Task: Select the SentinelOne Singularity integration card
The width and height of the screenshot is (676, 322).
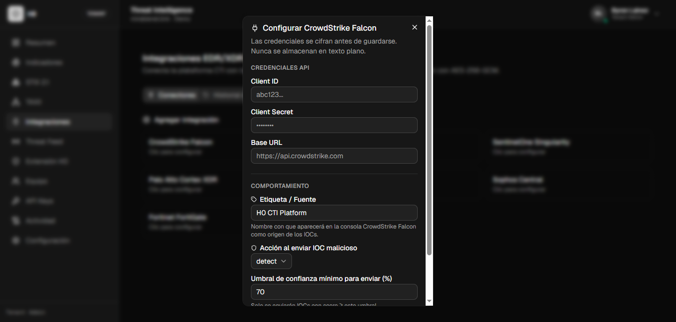Action: (570, 146)
